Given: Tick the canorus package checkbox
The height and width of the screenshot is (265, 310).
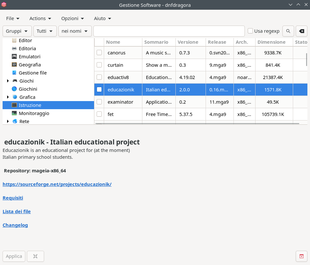Looking at the screenshot, I should click(x=99, y=52).
